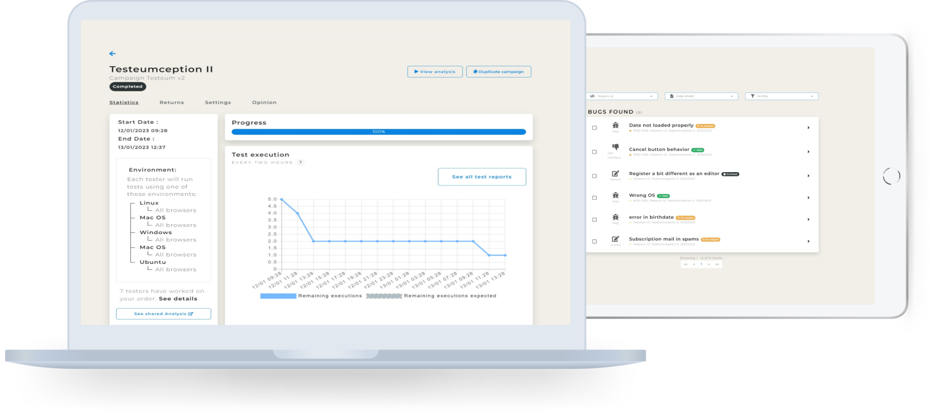Tick the checkbox next to error in birthdate
935x414 pixels.
point(594,219)
